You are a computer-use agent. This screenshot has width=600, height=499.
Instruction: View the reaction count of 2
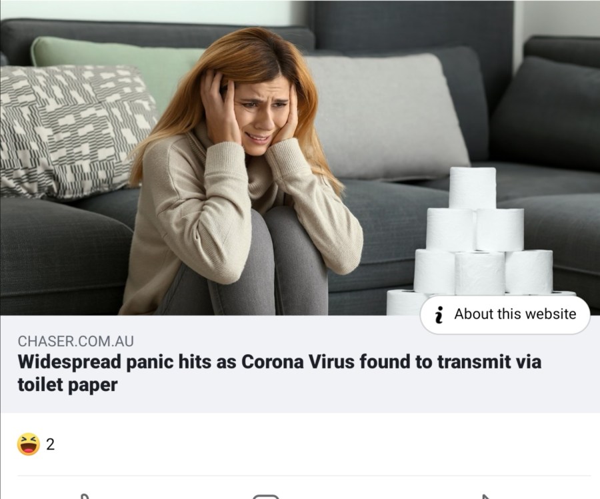coord(51,444)
